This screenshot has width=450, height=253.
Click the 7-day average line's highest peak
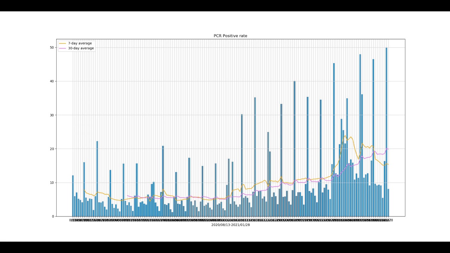click(345, 136)
